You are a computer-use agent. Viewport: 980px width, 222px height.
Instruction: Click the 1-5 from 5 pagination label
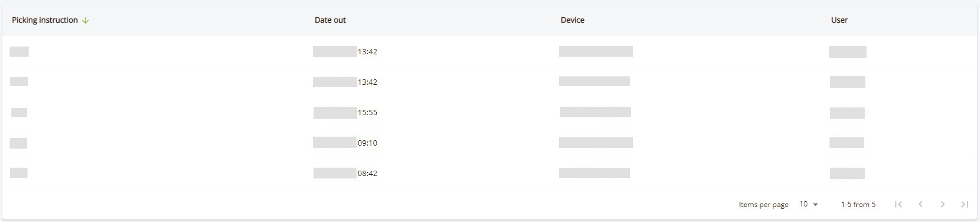(858, 204)
